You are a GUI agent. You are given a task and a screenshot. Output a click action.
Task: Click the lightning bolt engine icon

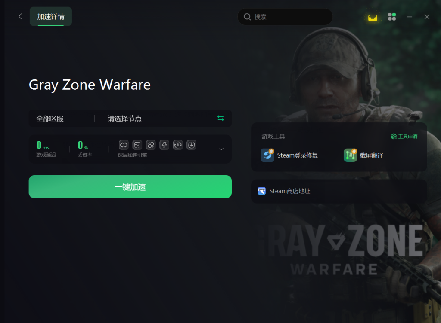pyautogui.click(x=164, y=145)
